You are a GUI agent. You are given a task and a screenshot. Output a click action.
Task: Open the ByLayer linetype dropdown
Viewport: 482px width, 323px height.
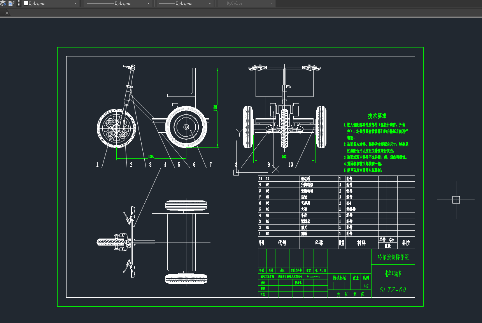(x=149, y=3)
